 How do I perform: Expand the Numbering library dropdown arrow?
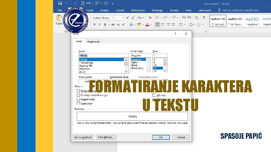170,17
